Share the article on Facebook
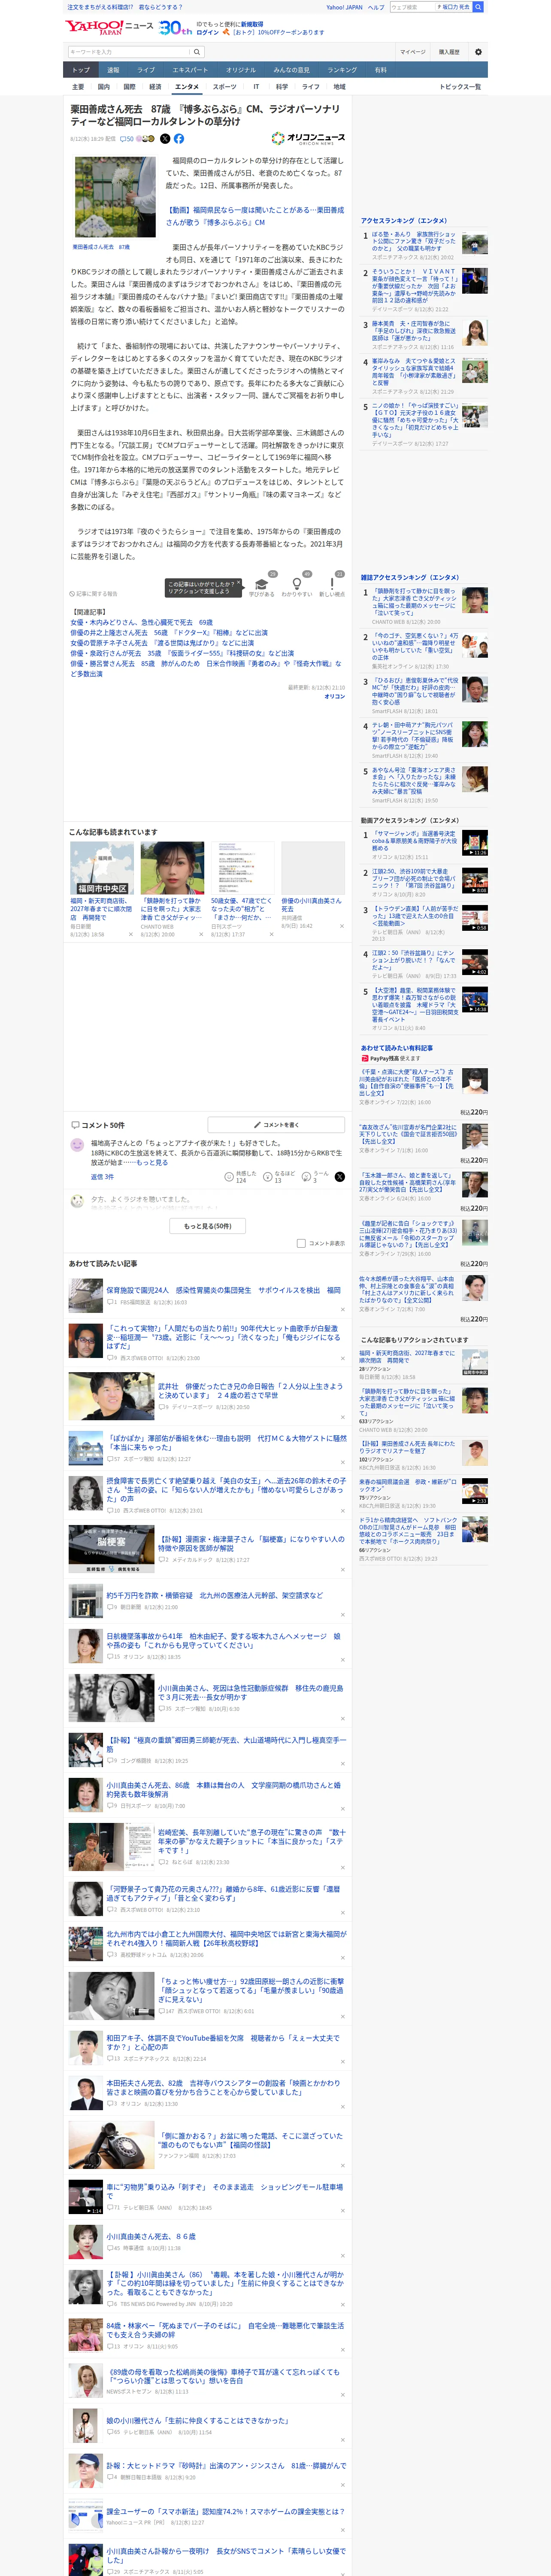 pos(179,139)
